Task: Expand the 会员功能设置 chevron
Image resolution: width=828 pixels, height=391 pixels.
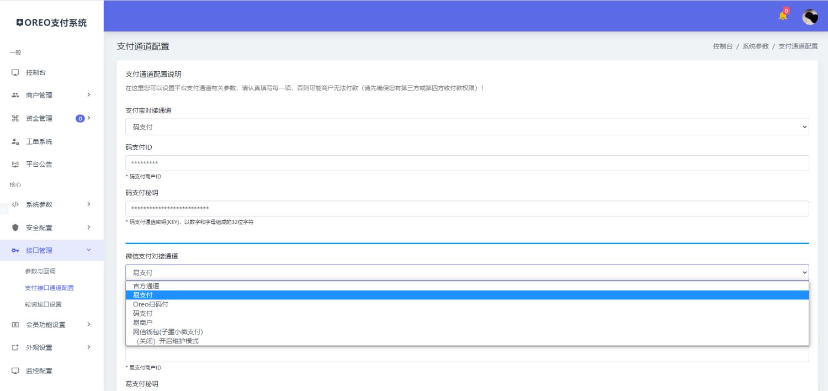Action: click(x=89, y=324)
